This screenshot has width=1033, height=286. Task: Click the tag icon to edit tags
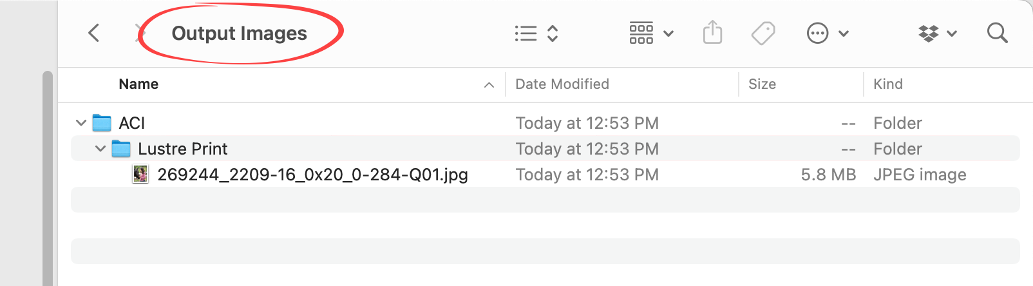point(763,33)
